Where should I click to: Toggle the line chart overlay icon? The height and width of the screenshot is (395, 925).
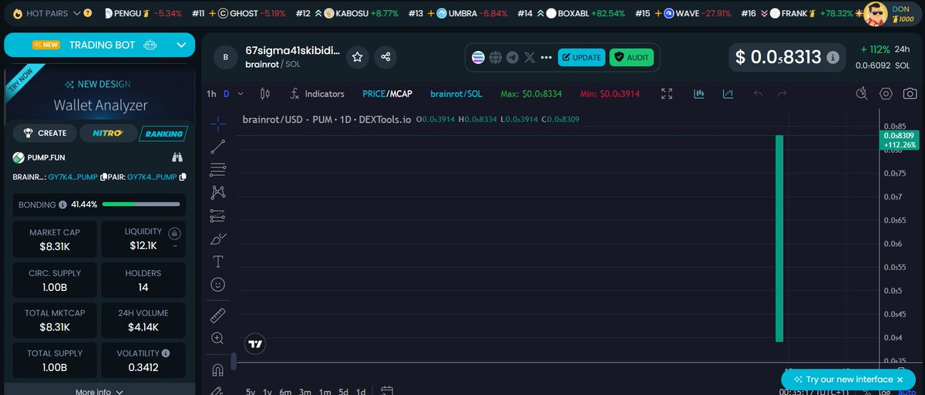click(x=728, y=93)
